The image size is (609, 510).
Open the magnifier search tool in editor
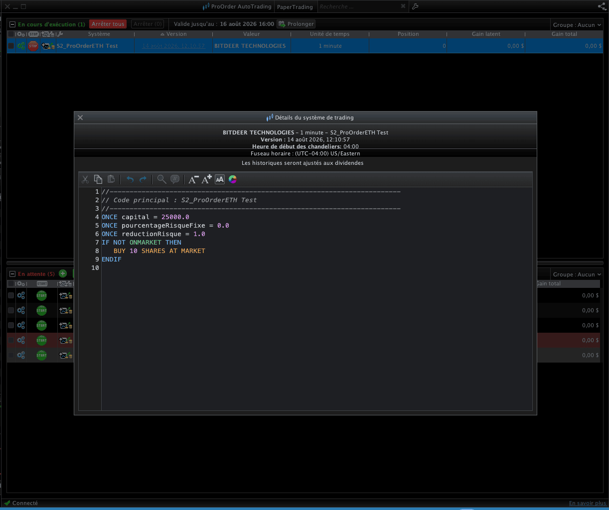161,179
